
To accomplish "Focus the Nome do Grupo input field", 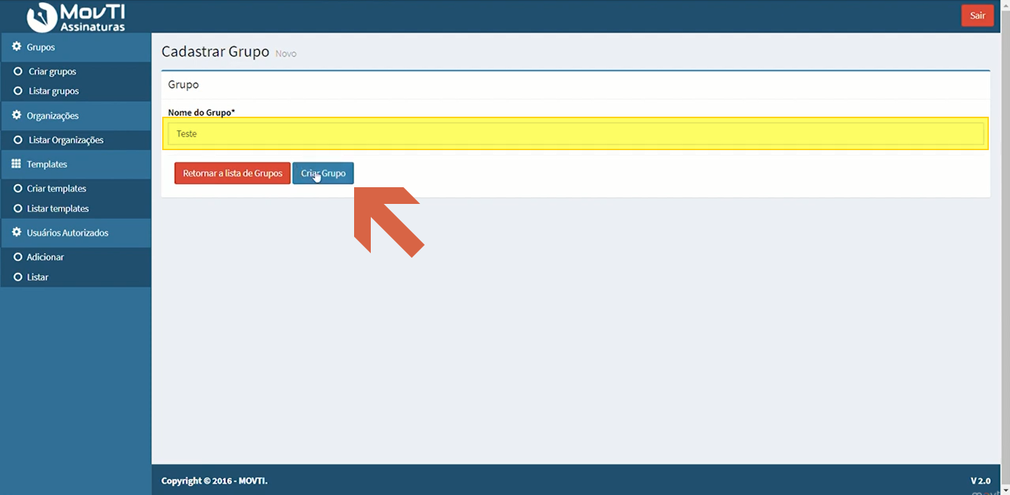I will pyautogui.click(x=576, y=133).
